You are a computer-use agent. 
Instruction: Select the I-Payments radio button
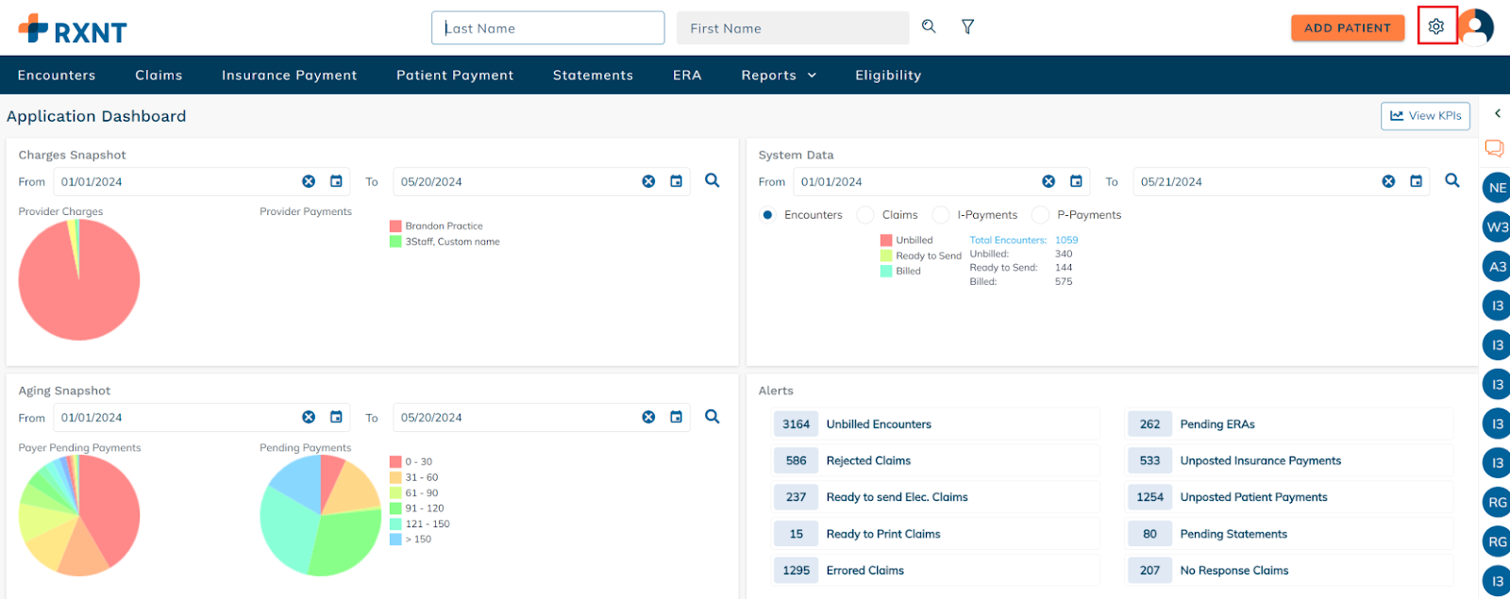[940, 215]
